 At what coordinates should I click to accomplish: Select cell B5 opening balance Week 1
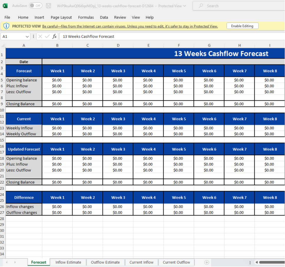coord(57,80)
